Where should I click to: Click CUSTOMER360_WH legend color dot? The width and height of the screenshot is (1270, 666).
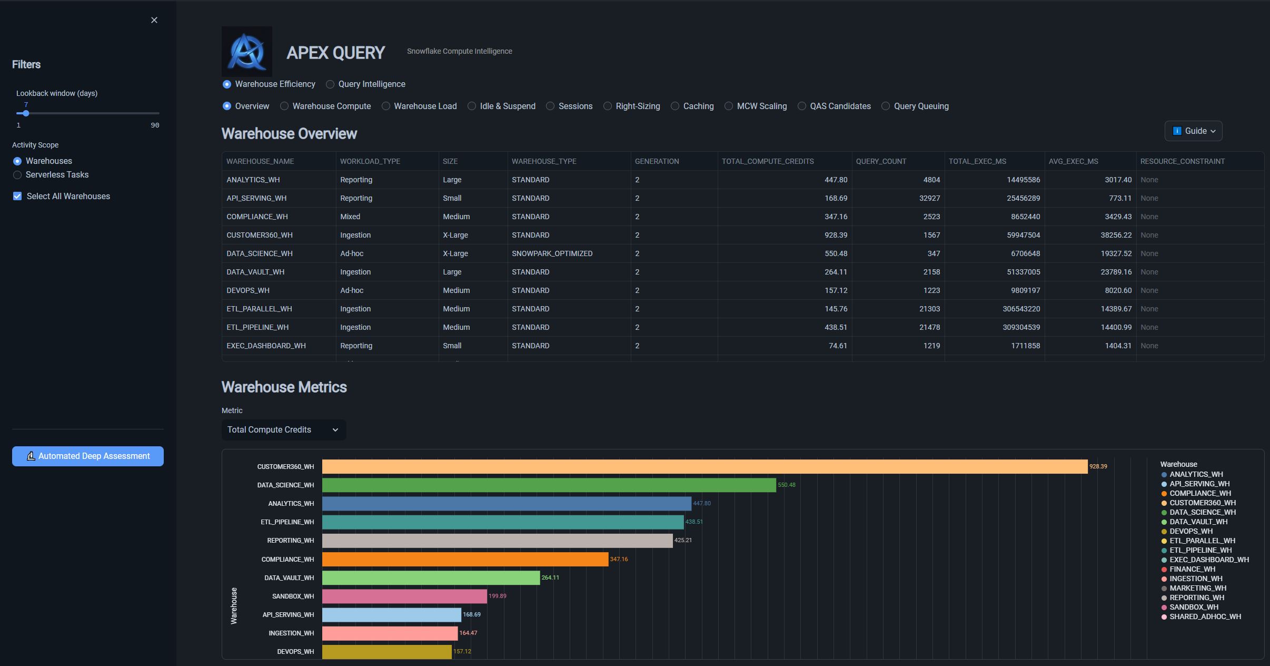(x=1164, y=503)
